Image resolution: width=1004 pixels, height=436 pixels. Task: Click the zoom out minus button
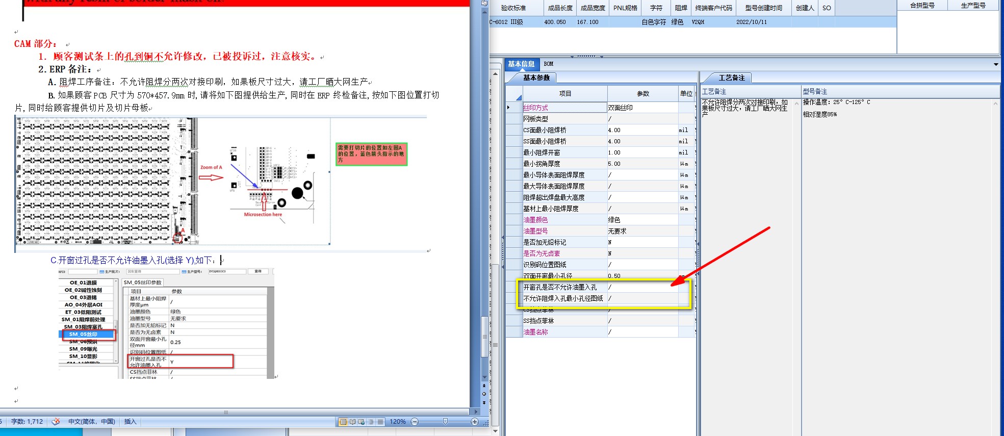tap(415, 422)
